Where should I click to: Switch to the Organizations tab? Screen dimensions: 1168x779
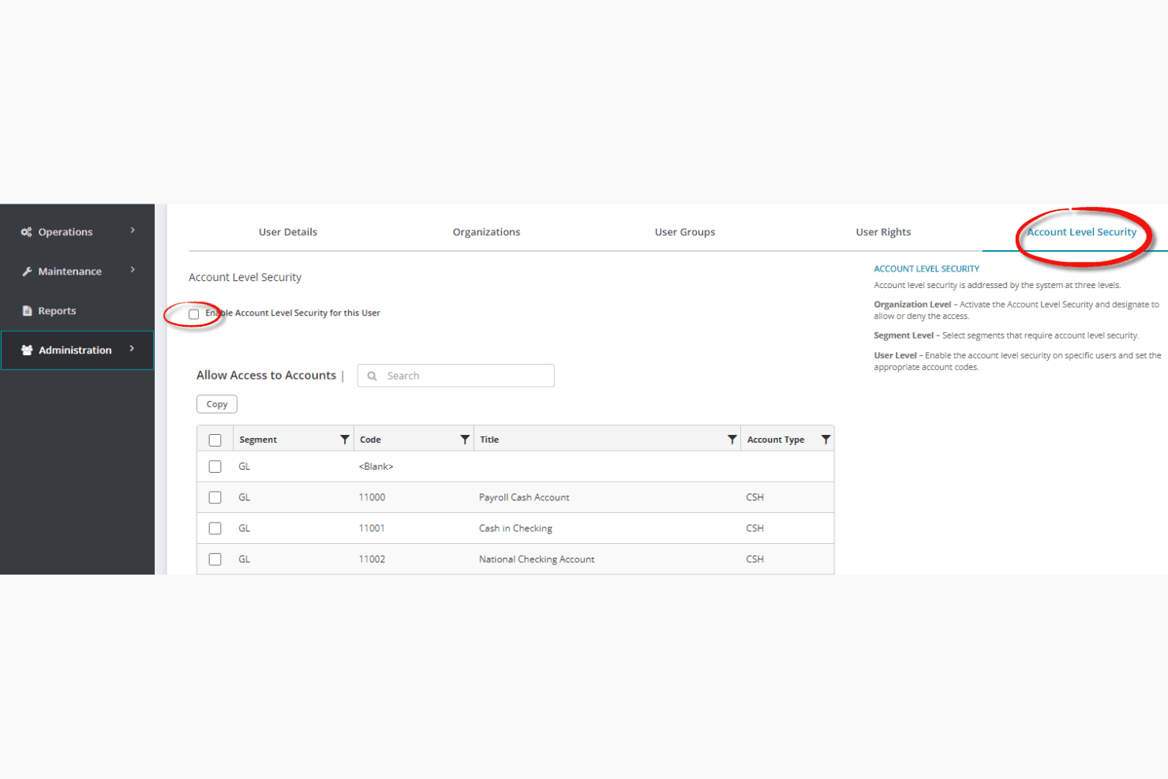pos(486,232)
